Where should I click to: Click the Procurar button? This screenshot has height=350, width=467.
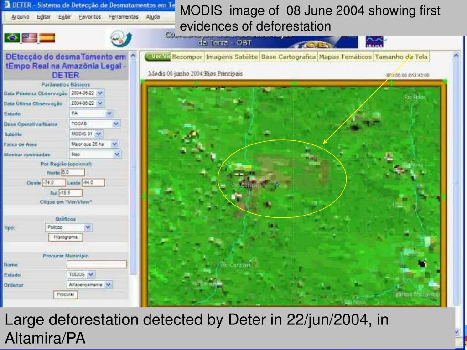click(x=66, y=295)
